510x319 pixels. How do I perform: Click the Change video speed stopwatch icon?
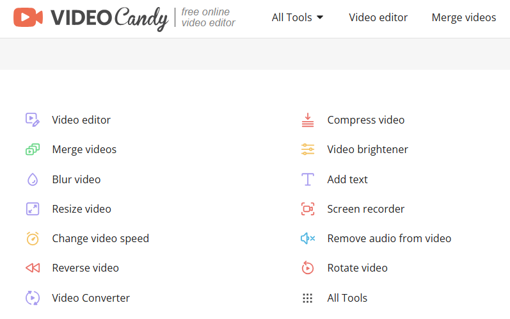(x=33, y=238)
